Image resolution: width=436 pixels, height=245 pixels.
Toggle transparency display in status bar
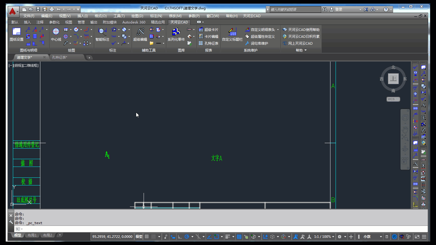point(239,237)
